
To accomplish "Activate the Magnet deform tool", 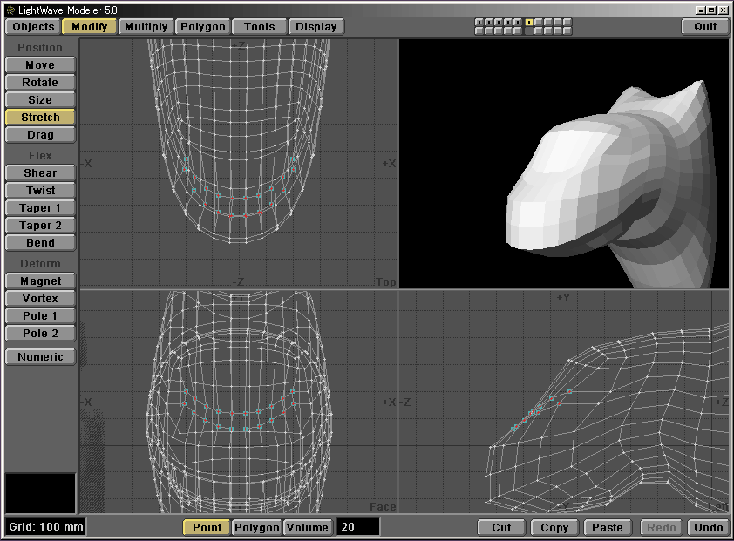I will pyautogui.click(x=40, y=281).
